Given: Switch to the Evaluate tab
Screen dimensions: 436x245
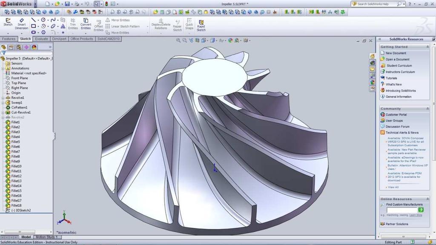Looking at the screenshot, I should point(41,39).
